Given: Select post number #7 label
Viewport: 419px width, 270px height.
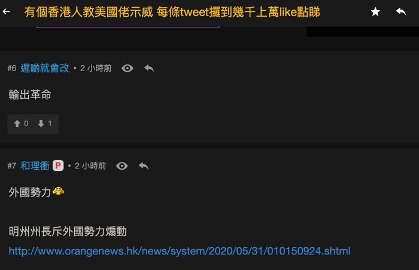Looking at the screenshot, I should (12, 165).
